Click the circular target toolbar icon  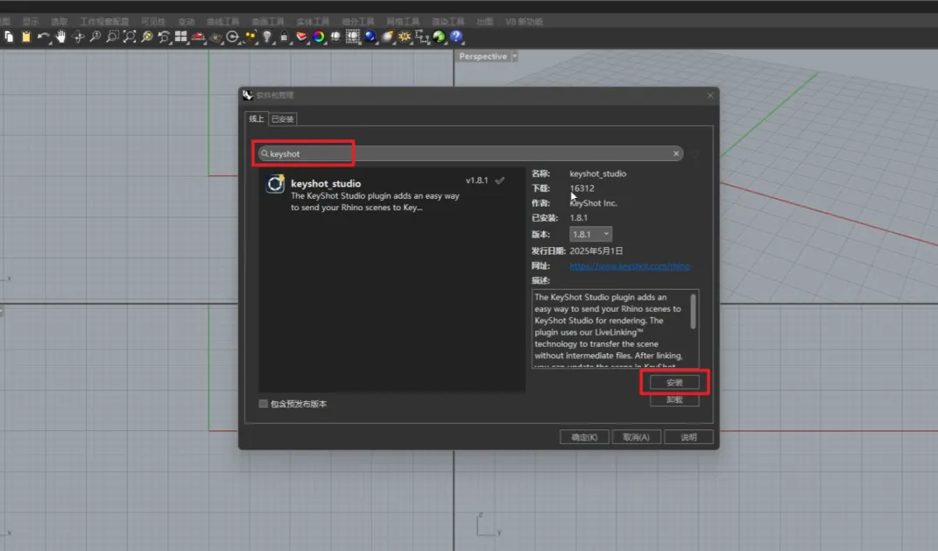pyautogui.click(x=233, y=37)
